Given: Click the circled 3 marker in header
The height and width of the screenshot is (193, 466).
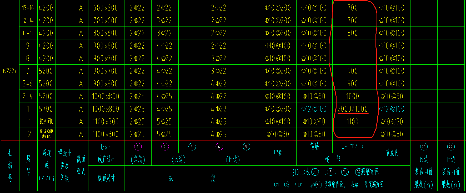Looking at the screenshot, I should tap(192, 147).
